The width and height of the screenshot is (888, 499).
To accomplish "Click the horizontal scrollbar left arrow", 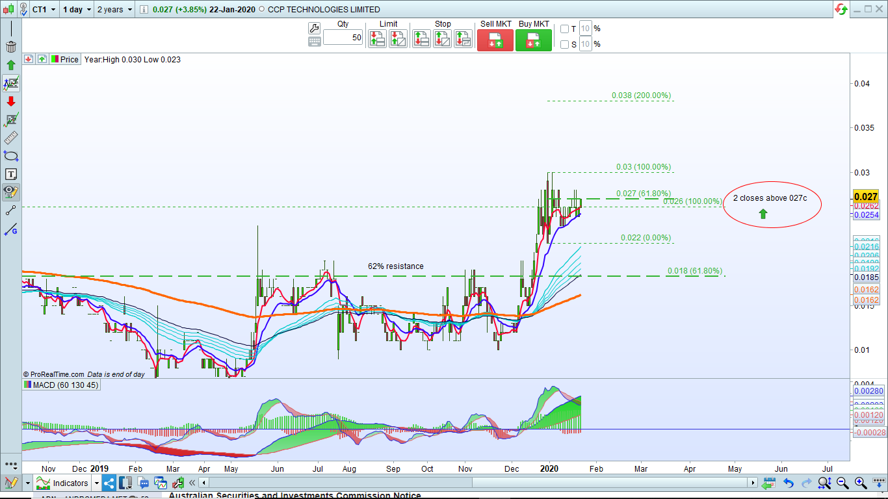I will click(204, 483).
